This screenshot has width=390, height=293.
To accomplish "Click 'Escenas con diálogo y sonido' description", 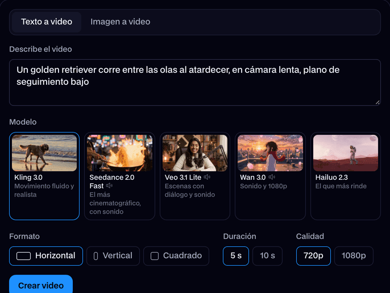I will click(x=190, y=190).
